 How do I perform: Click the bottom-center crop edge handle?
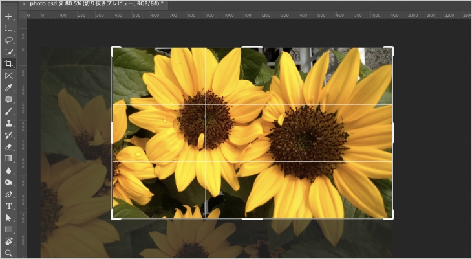[252, 219]
